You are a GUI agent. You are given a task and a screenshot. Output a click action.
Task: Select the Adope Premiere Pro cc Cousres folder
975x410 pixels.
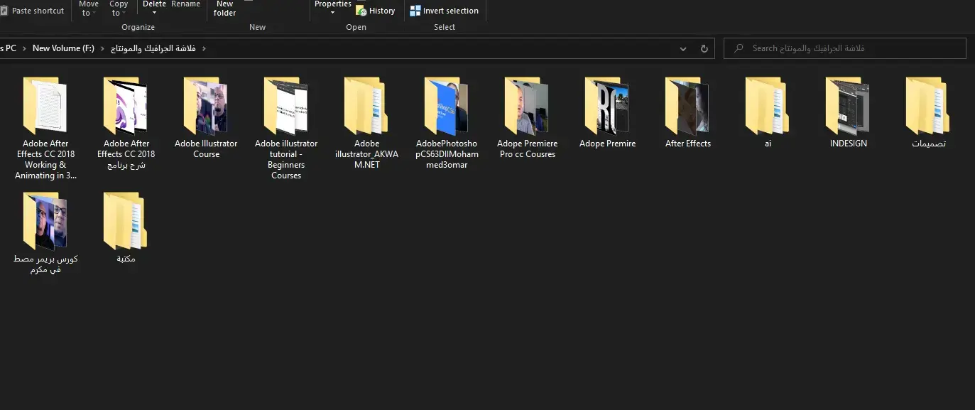click(x=527, y=117)
